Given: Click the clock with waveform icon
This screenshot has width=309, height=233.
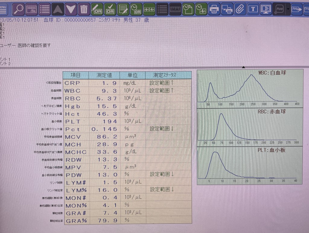Looking at the screenshot, I should click(x=201, y=9).
